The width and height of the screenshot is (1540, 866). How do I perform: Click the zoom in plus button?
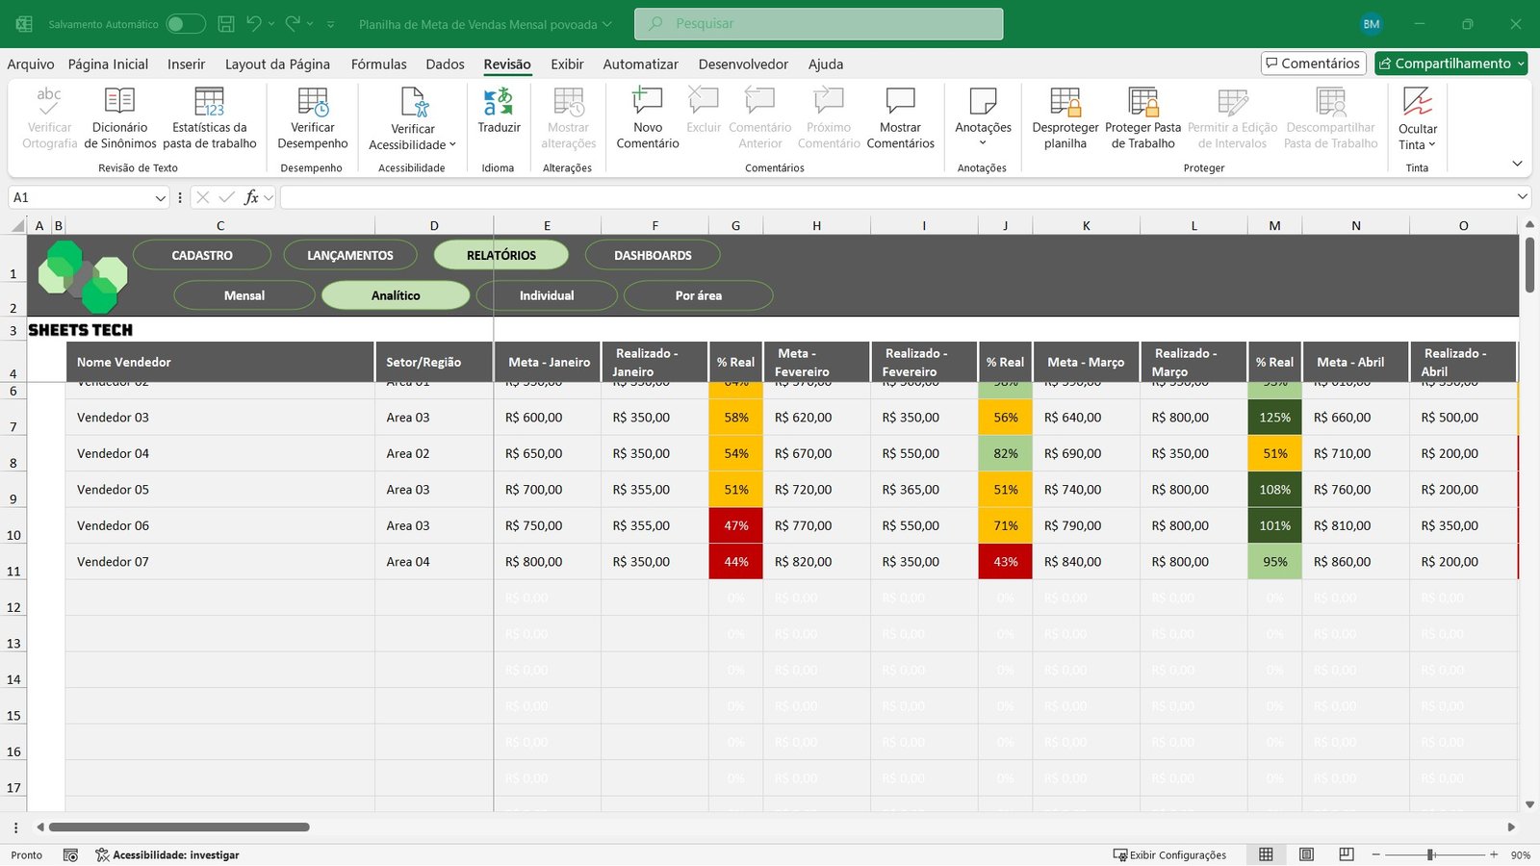coord(1494,854)
